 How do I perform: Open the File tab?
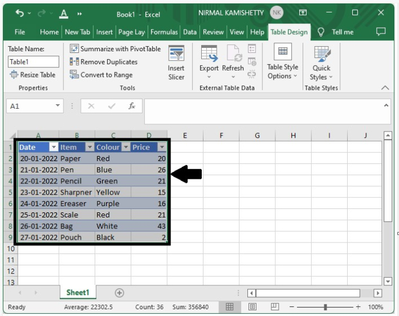tap(19, 32)
